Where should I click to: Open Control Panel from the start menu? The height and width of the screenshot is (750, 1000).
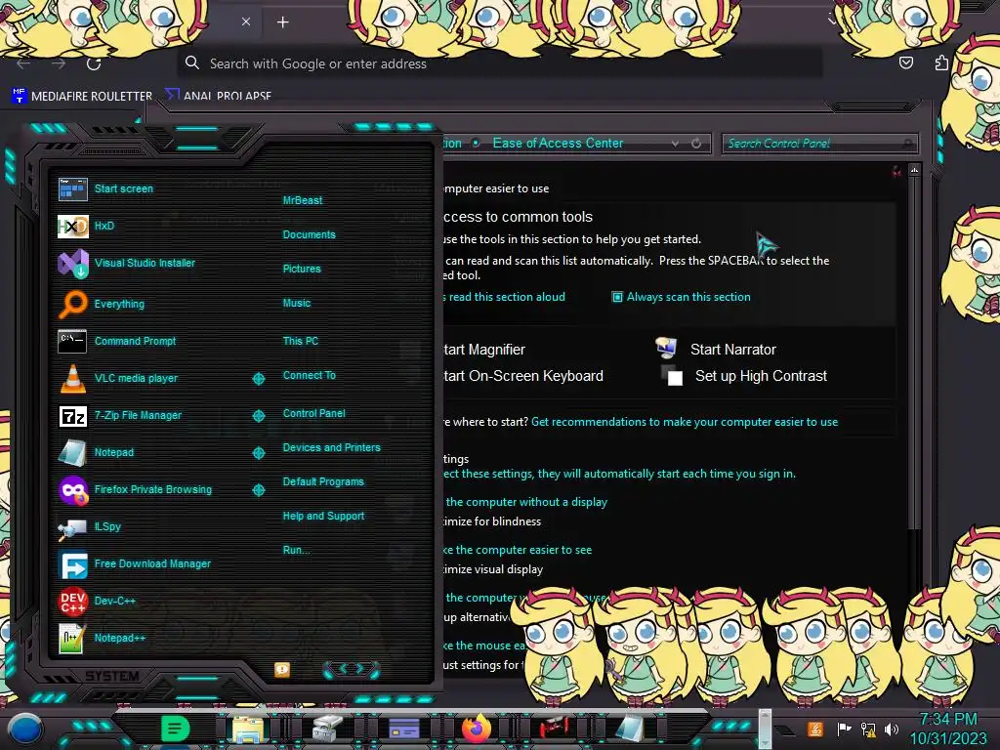(313, 413)
